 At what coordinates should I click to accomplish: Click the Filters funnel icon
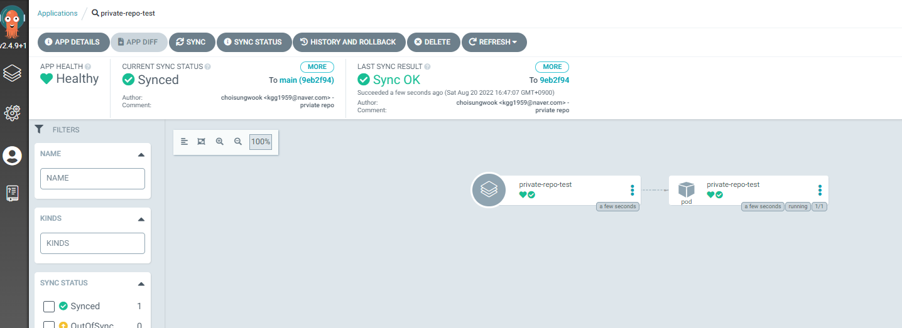(x=39, y=129)
